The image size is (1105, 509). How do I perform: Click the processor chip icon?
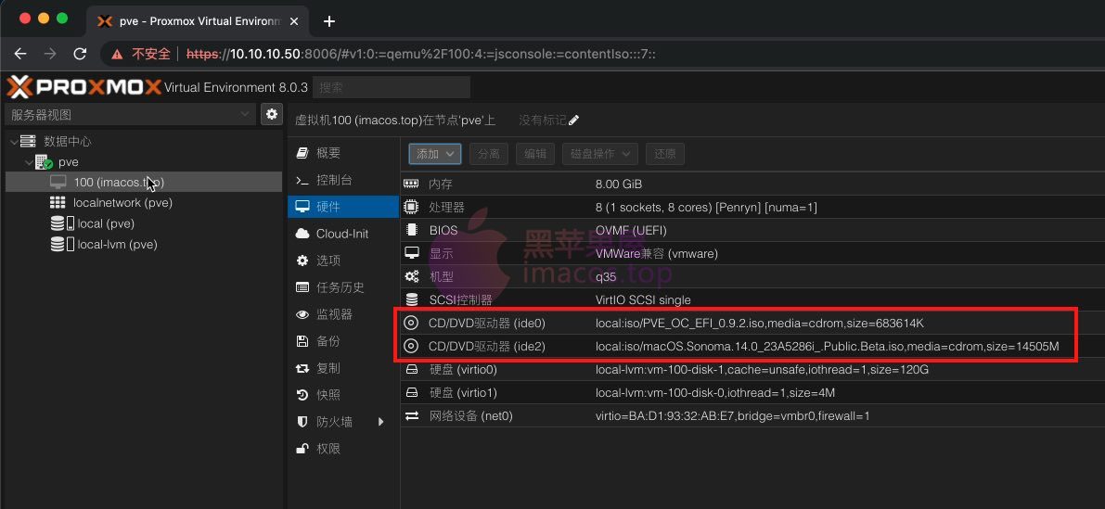(411, 207)
